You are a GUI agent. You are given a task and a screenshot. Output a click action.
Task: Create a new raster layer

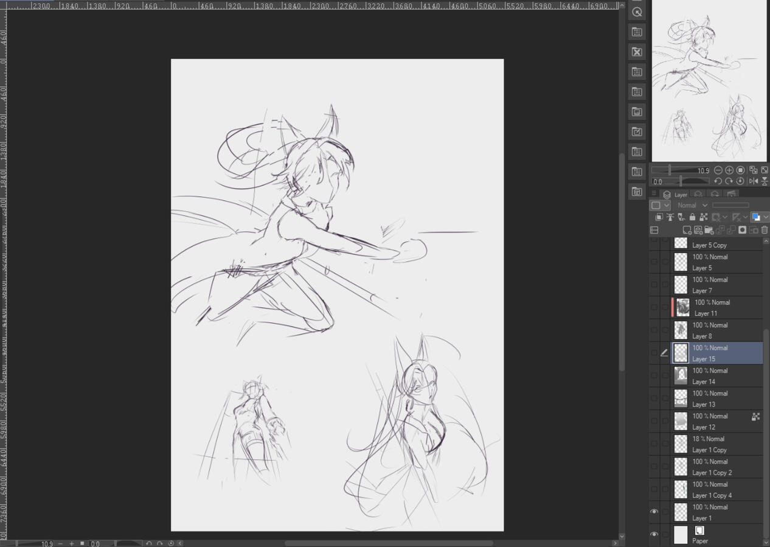(687, 229)
